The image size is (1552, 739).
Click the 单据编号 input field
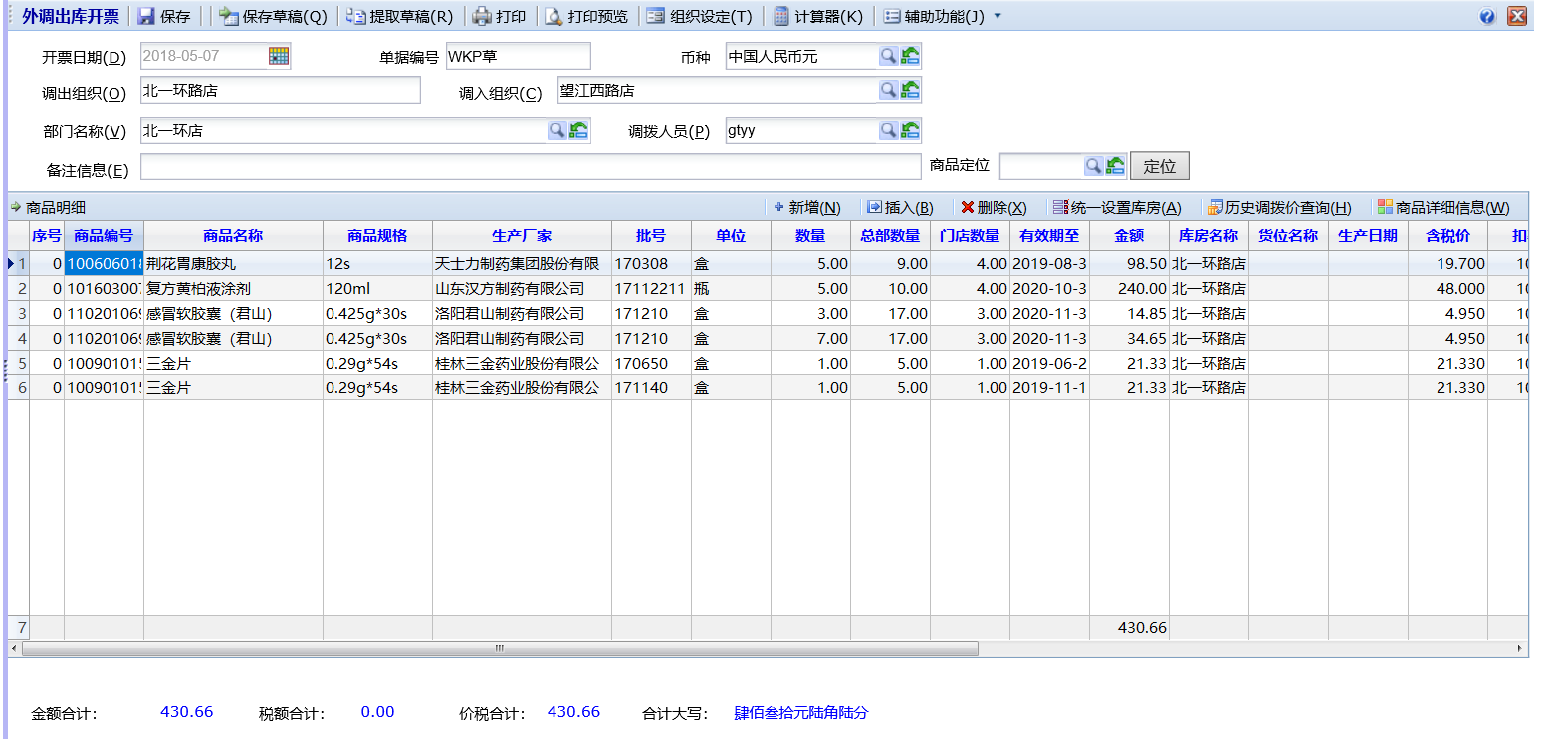tap(518, 56)
